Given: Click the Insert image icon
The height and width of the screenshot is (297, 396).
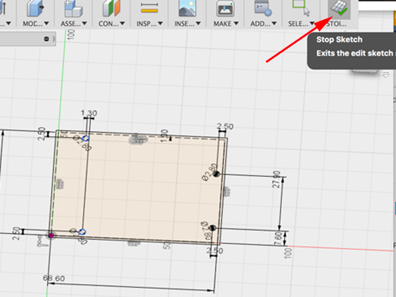Looking at the screenshot, I should (x=187, y=9).
